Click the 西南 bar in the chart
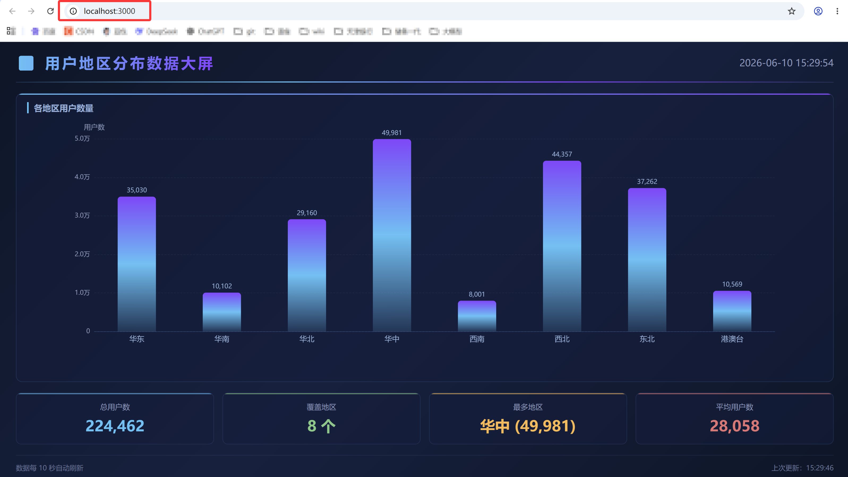 point(477,316)
